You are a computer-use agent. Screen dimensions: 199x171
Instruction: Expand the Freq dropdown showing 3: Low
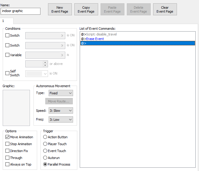(61, 120)
